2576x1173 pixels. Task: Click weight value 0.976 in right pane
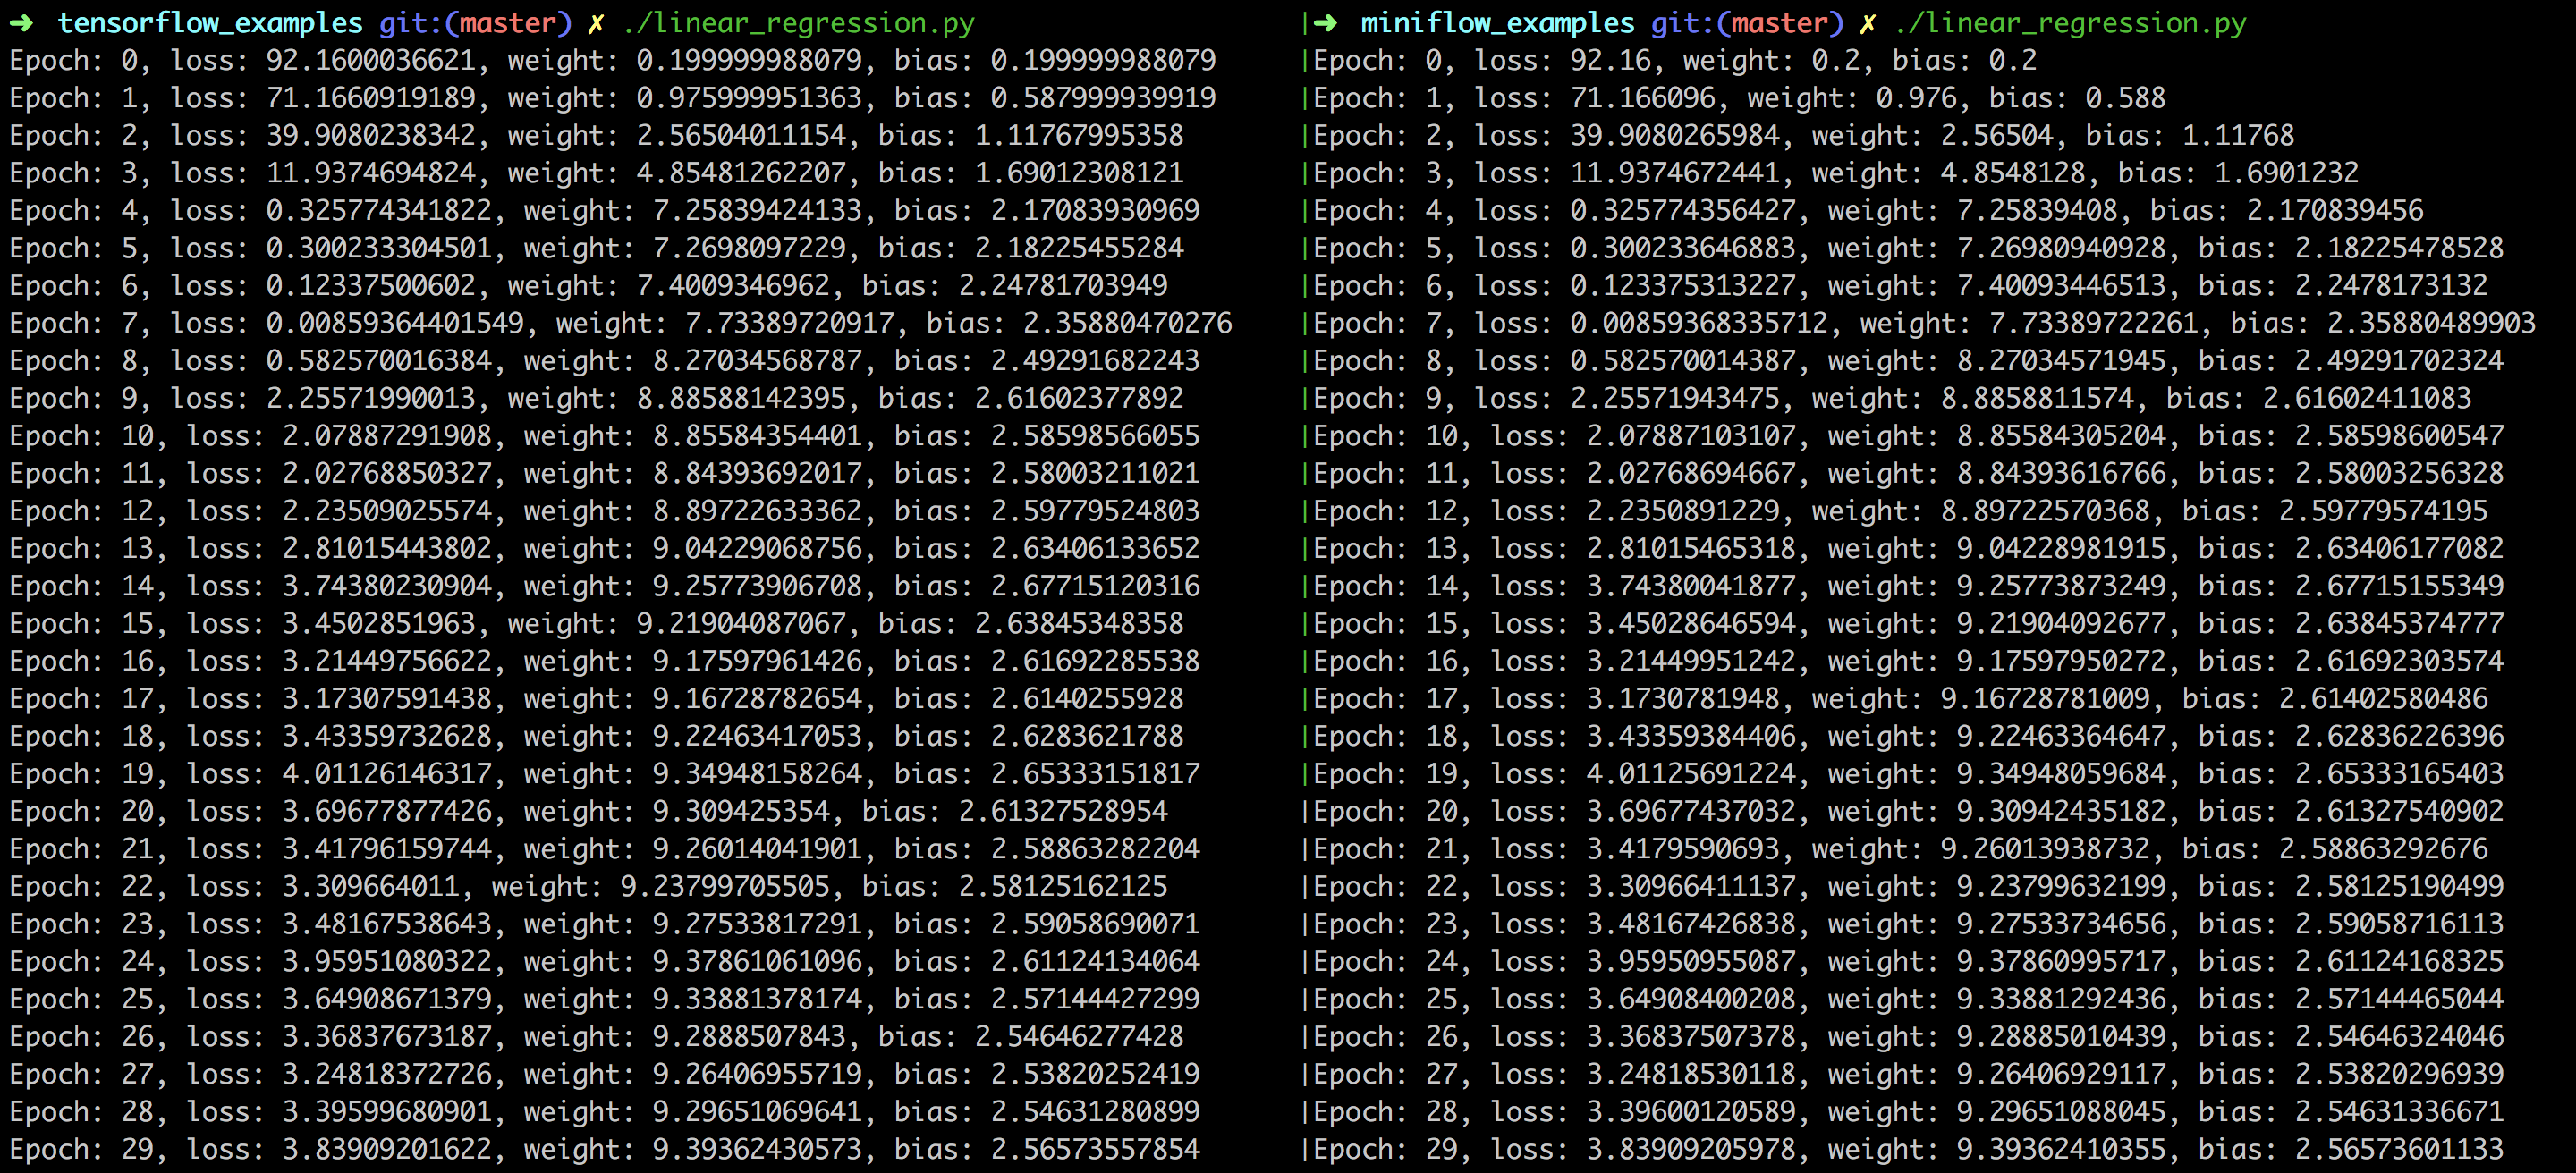click(1916, 98)
